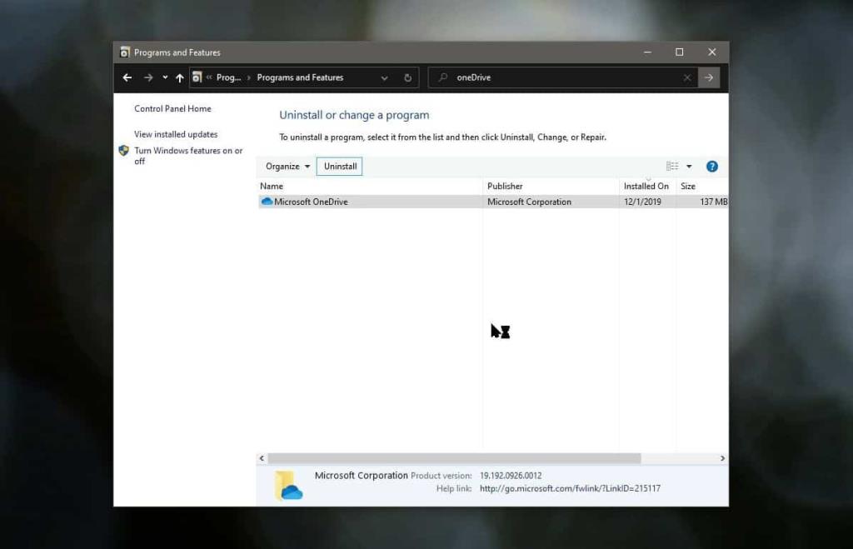Change the view using the view options dropdown arrow
The height and width of the screenshot is (549, 853).
tap(689, 166)
